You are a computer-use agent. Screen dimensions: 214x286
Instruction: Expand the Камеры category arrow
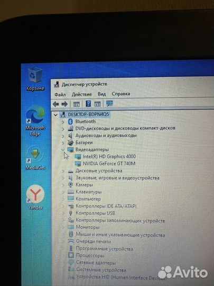coord(63,185)
